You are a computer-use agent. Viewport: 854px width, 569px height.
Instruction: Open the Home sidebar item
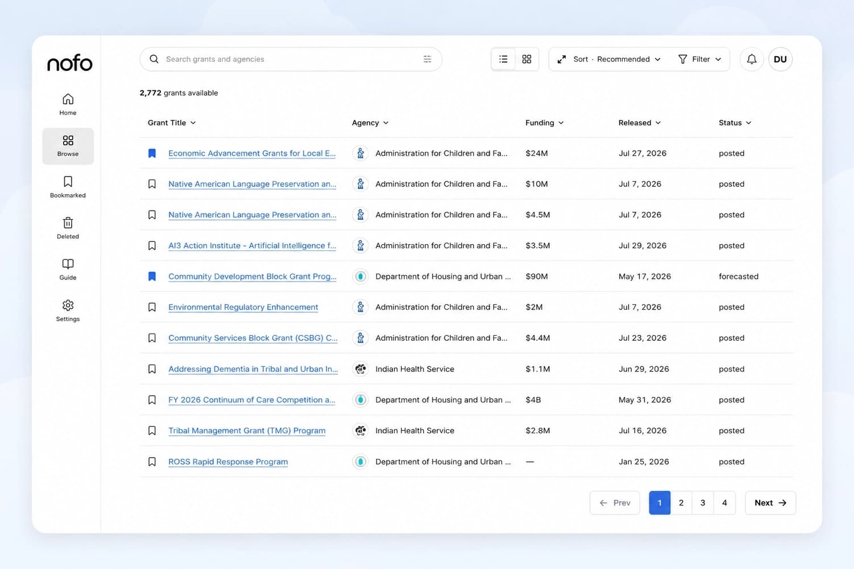pyautogui.click(x=68, y=104)
